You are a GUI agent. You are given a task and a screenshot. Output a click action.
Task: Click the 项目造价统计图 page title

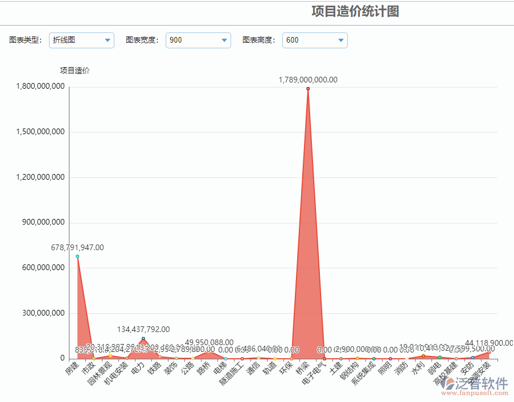point(355,11)
